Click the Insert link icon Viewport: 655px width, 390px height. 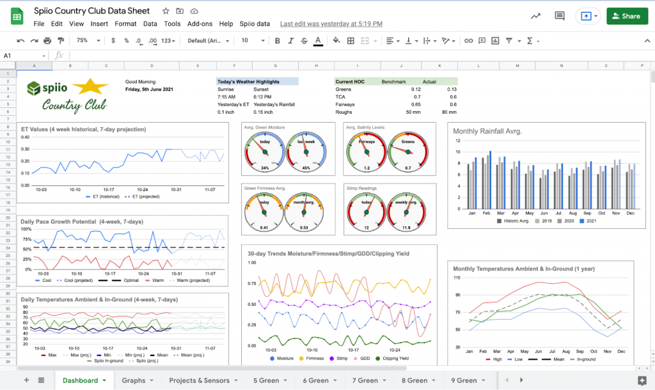pos(468,41)
